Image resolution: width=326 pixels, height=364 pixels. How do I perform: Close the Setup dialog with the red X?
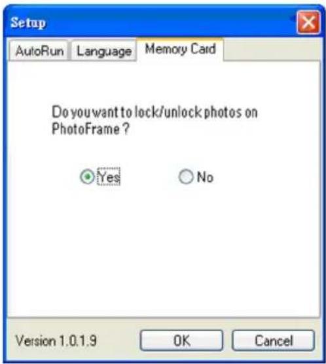[x=308, y=22]
